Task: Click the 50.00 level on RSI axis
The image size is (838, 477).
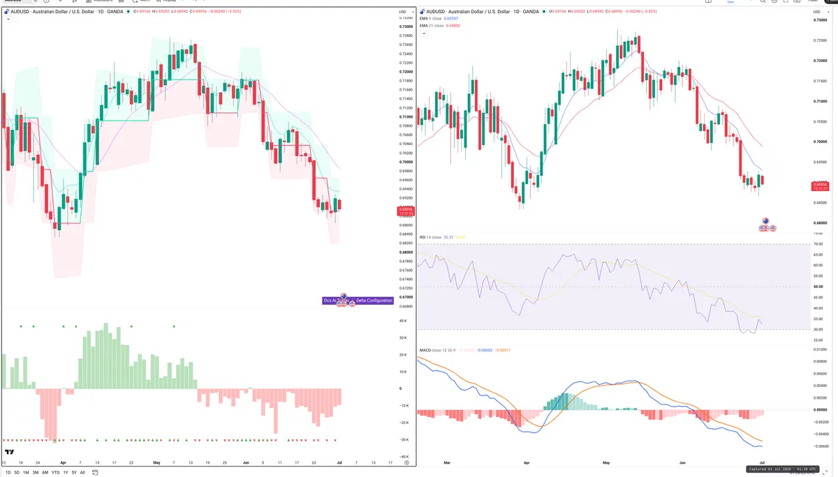Action: [x=818, y=287]
